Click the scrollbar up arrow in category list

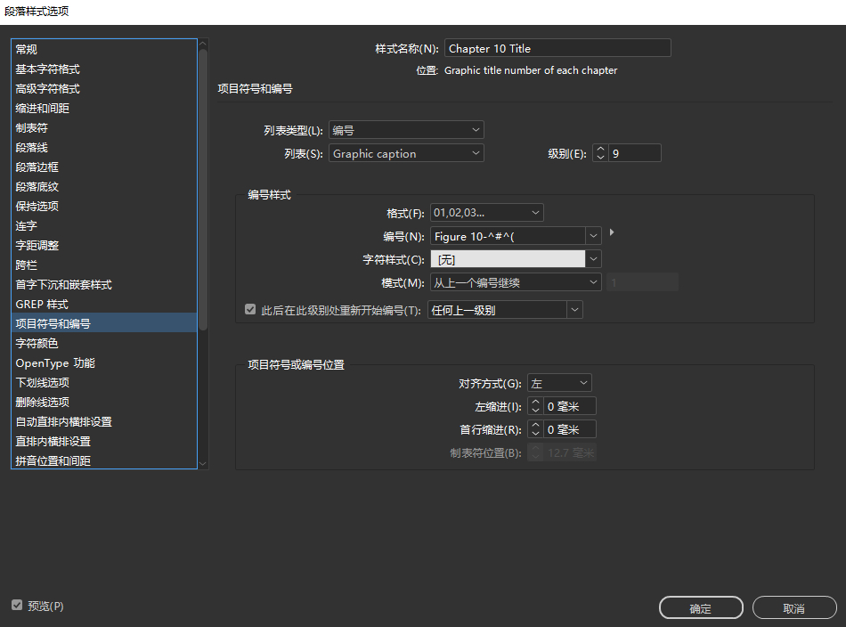tap(203, 42)
